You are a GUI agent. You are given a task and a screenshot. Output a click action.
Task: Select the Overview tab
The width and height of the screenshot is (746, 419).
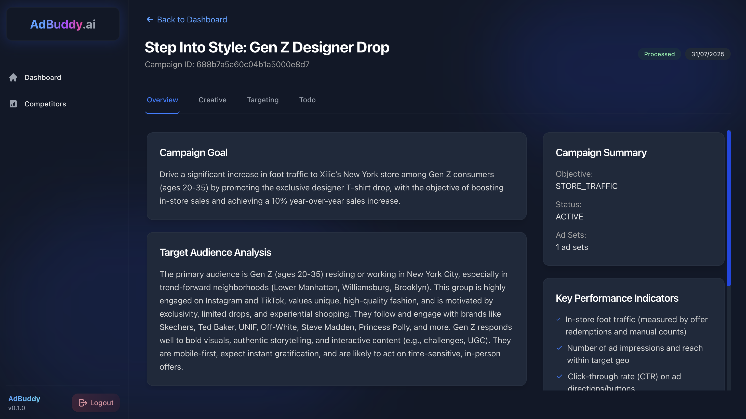(x=162, y=100)
